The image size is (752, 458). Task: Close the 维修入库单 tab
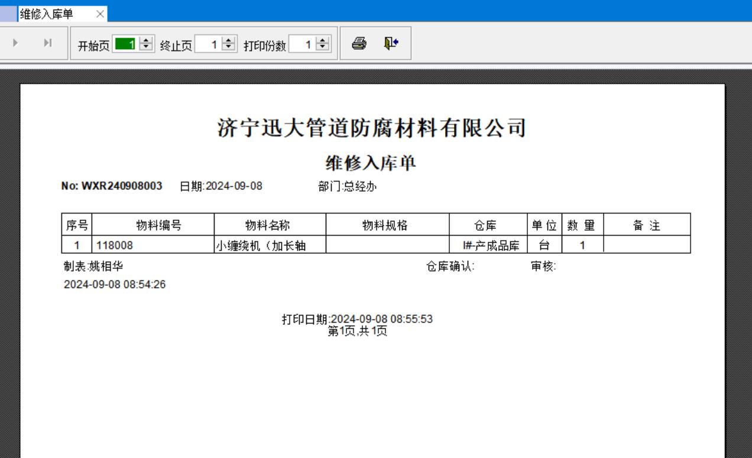[99, 13]
